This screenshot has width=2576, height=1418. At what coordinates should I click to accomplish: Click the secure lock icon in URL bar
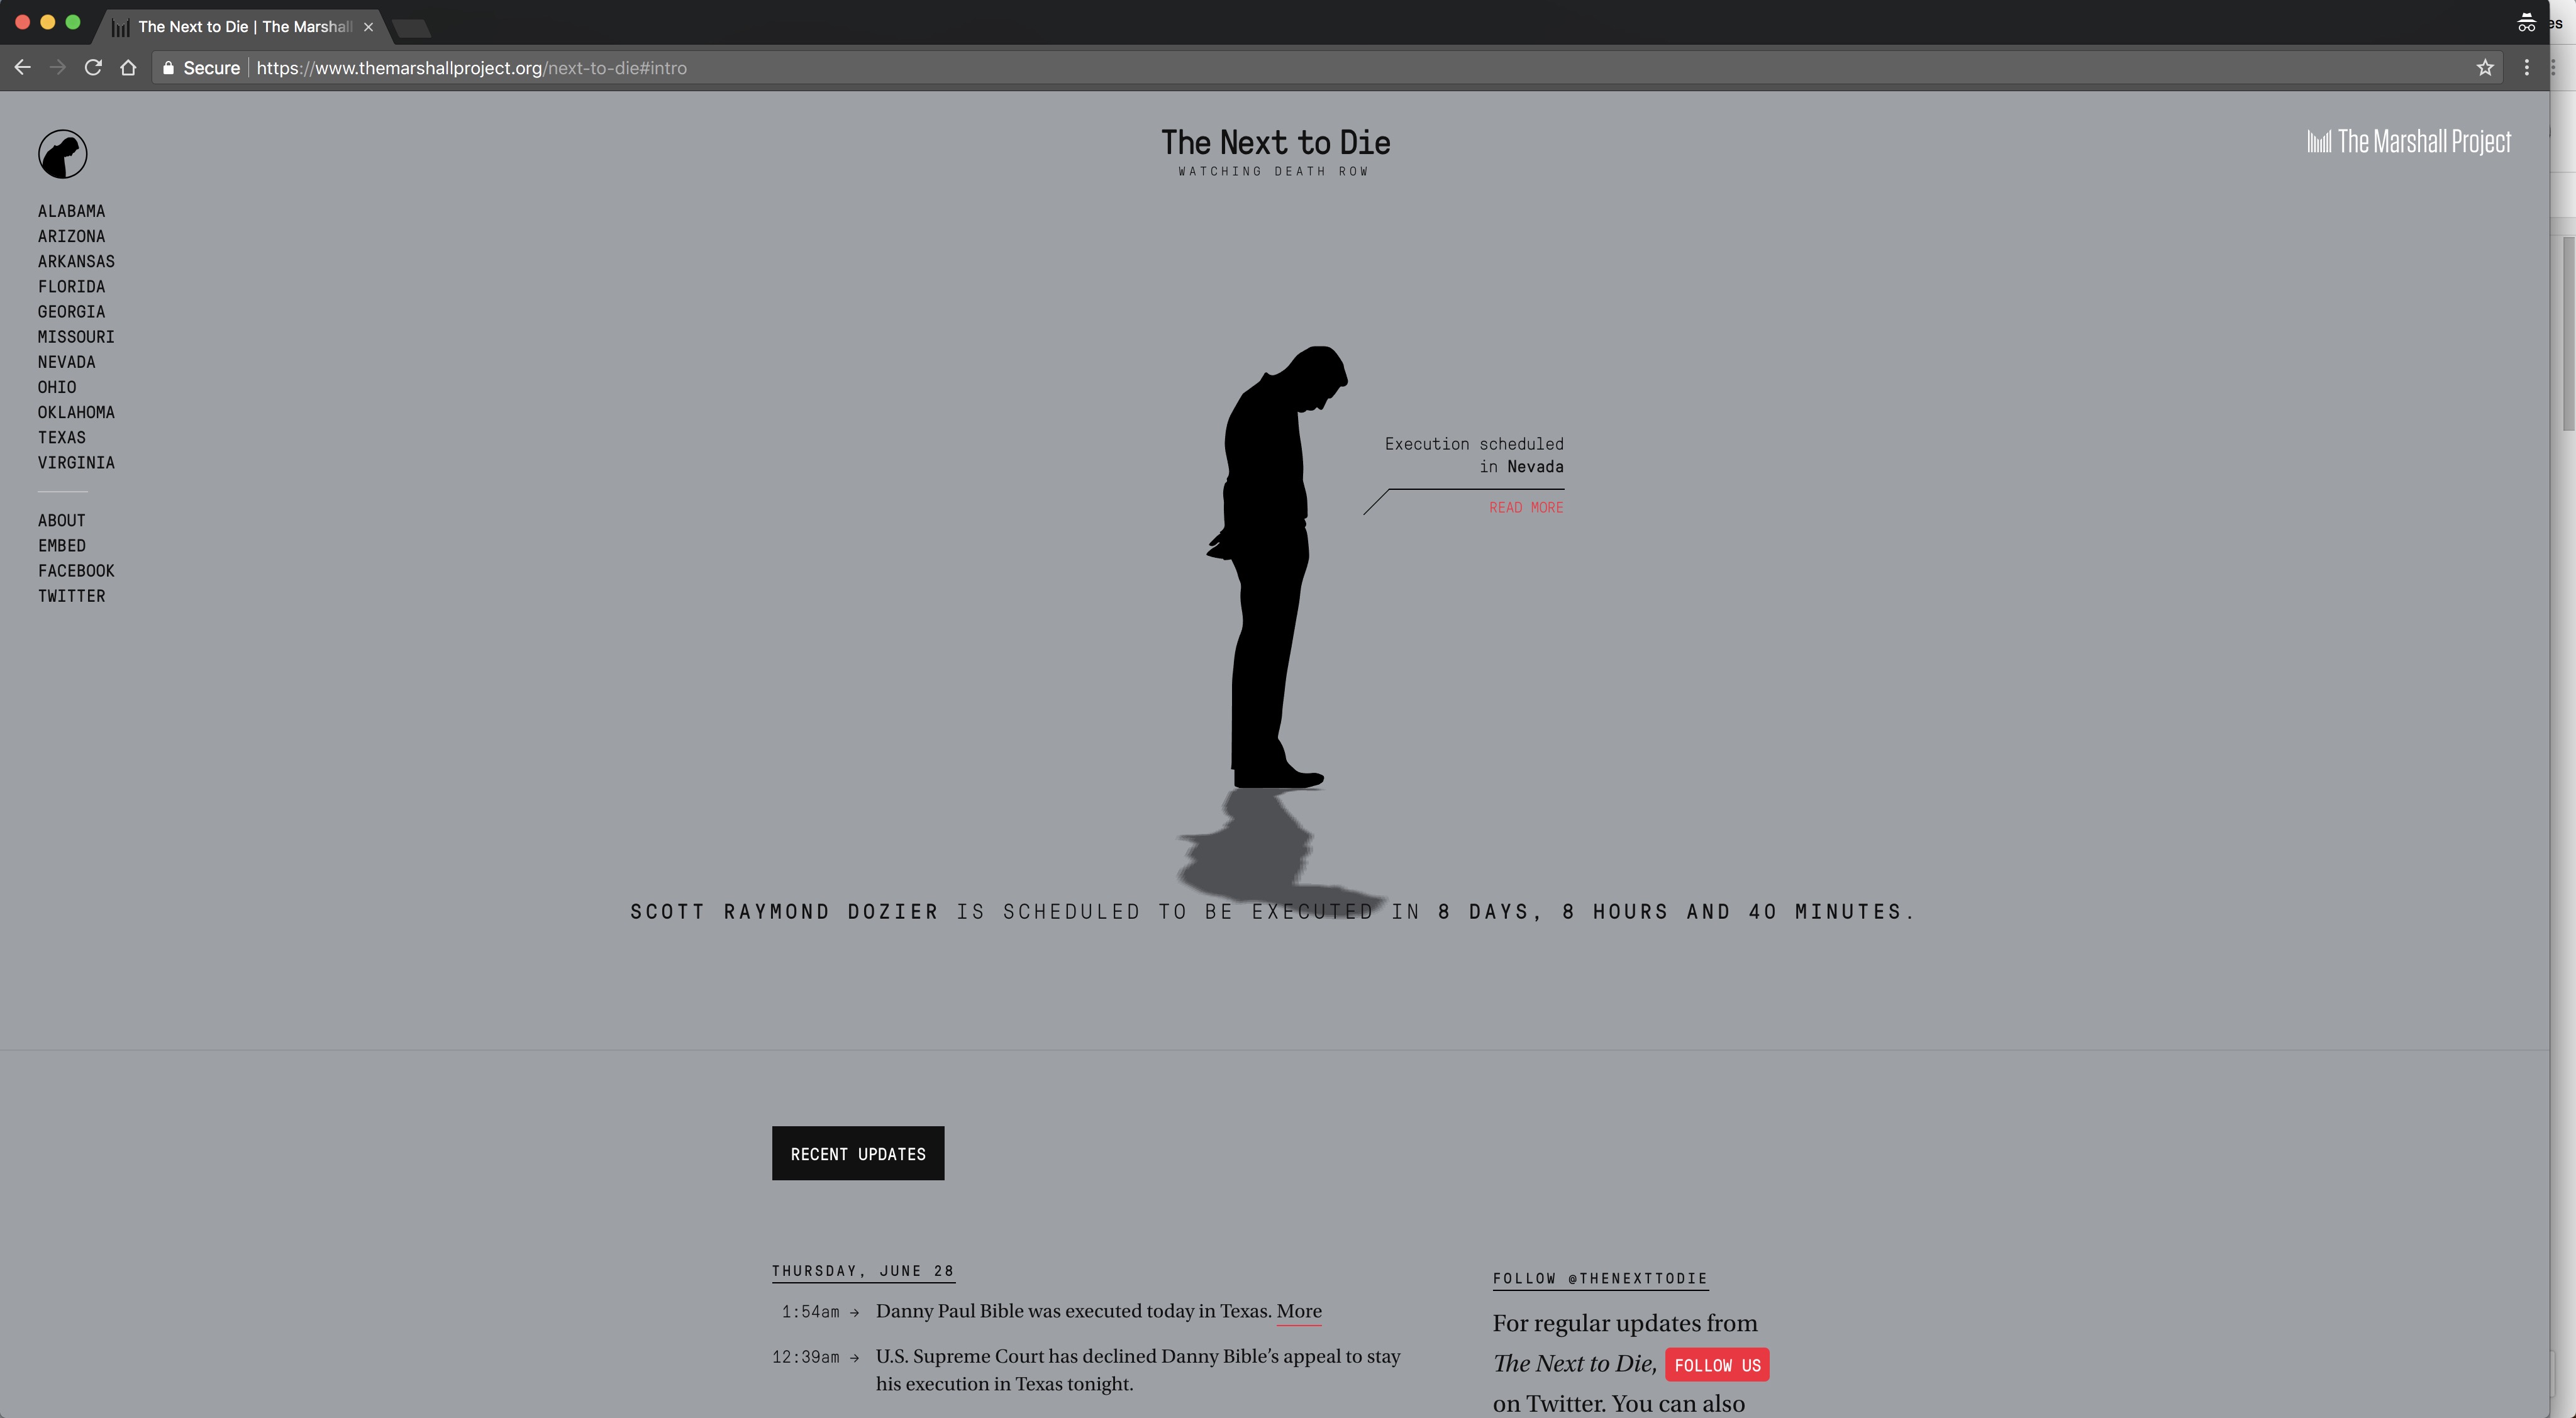[168, 67]
